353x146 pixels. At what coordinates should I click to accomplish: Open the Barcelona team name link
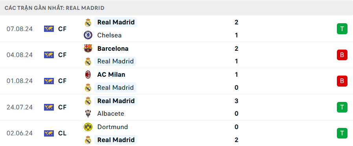113,48
